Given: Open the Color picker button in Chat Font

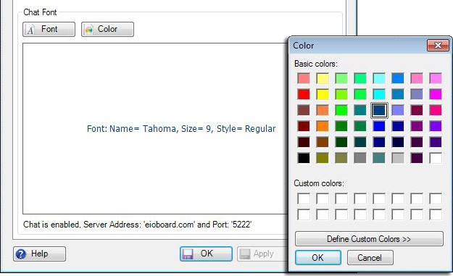Looking at the screenshot, I should [x=107, y=29].
